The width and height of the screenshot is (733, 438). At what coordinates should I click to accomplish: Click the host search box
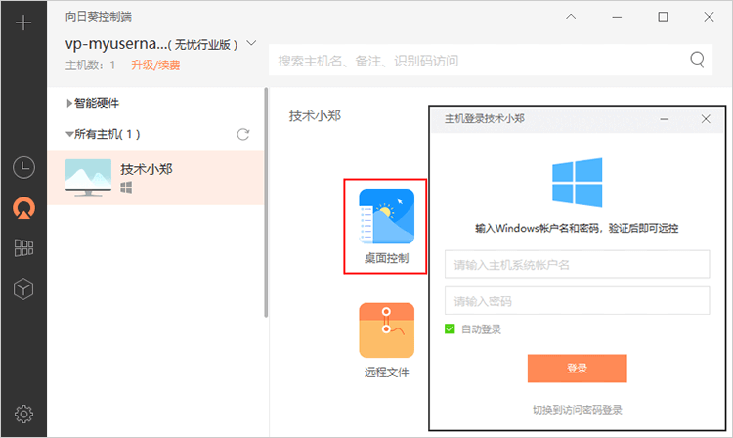(x=490, y=60)
